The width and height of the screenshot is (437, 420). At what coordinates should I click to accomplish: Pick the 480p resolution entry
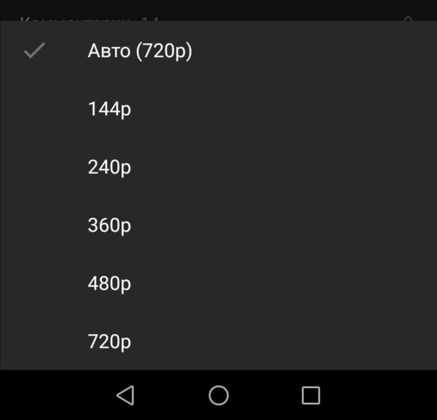(109, 284)
